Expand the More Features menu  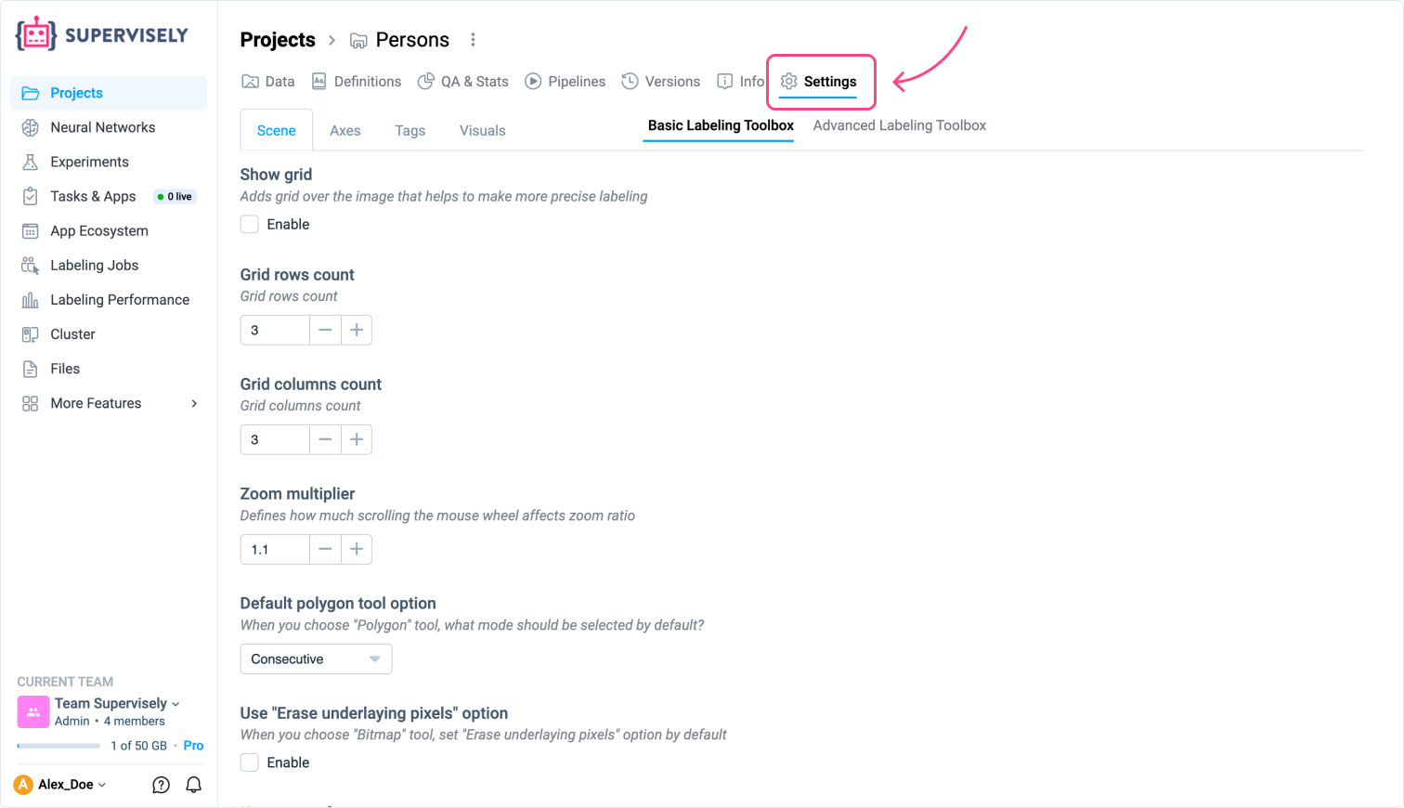click(x=94, y=403)
